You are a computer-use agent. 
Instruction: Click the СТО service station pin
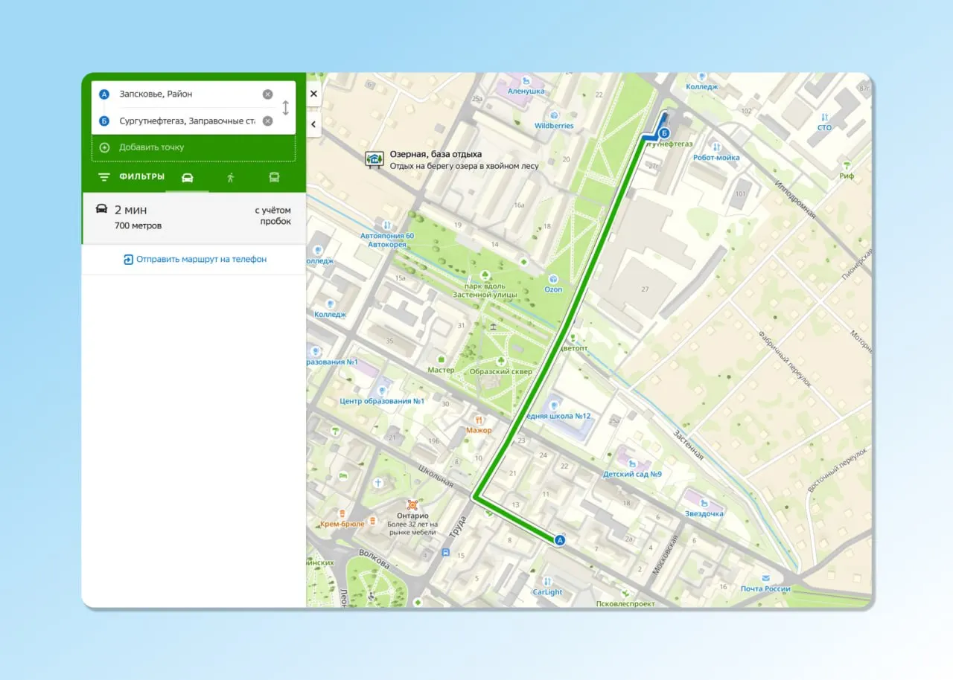(x=824, y=118)
